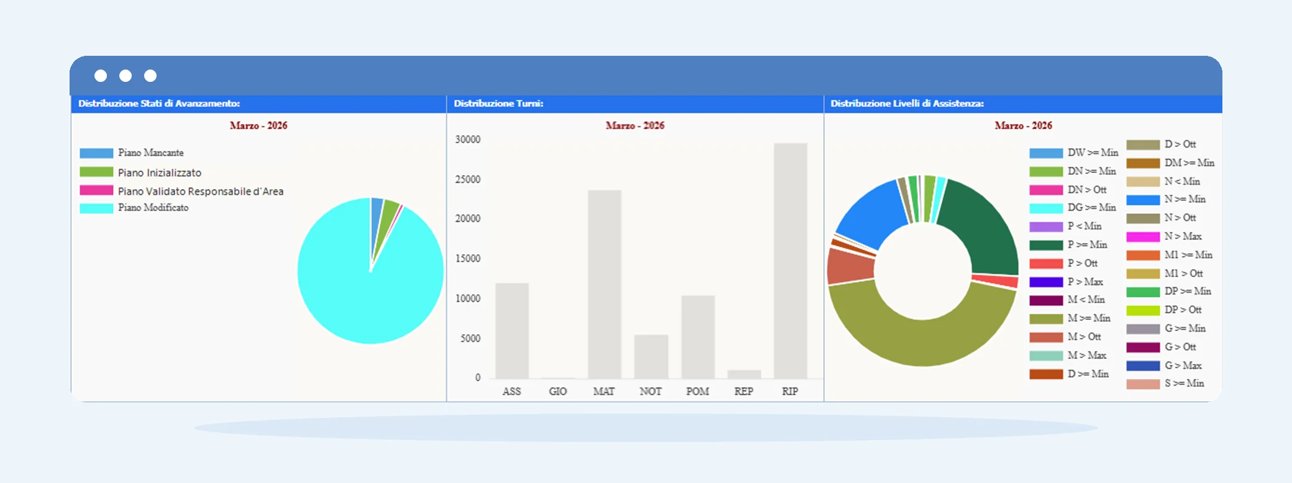
Task: Click the G > Max legend swatch
Action: click(1143, 366)
